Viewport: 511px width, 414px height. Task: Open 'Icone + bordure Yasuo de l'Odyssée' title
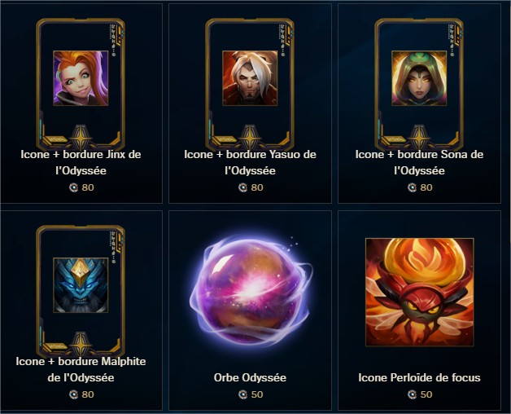[x=250, y=162]
